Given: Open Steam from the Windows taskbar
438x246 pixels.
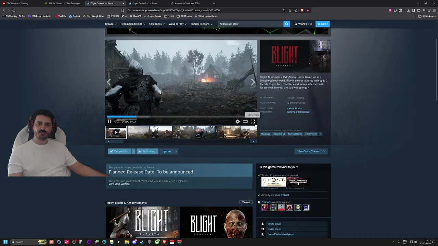Looking at the screenshot, I should point(142,242).
